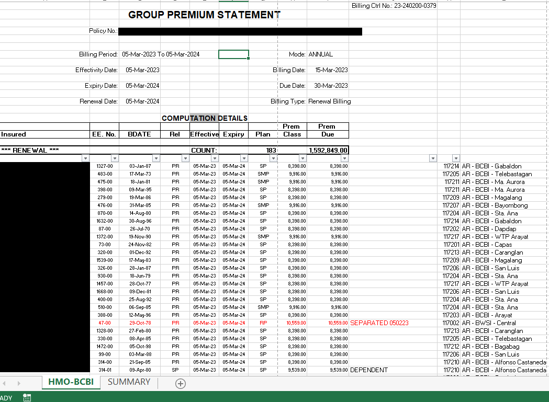Select EE number 1327-00 cell
Viewport: 549px width, 402px height.
coord(105,166)
